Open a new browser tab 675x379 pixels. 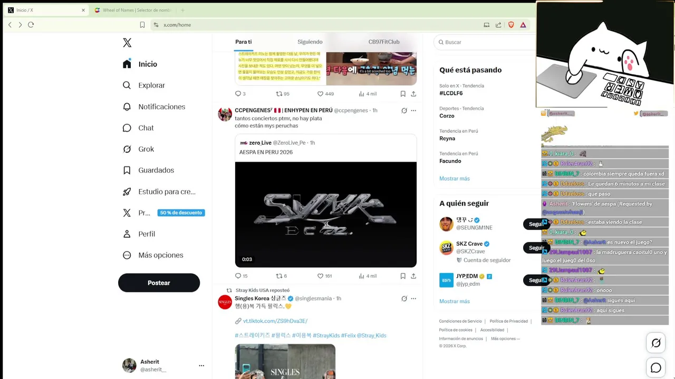[183, 10]
